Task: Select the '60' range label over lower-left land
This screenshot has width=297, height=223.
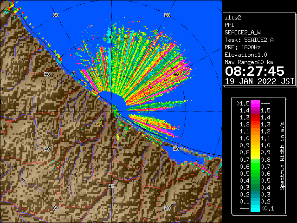Action: pos(56,208)
